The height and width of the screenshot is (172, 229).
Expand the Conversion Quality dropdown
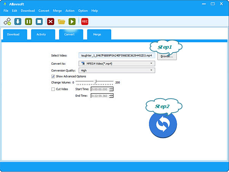[117, 70]
